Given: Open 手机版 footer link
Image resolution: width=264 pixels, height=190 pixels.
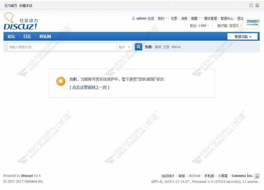Looking at the screenshot, I should [x=209, y=176].
